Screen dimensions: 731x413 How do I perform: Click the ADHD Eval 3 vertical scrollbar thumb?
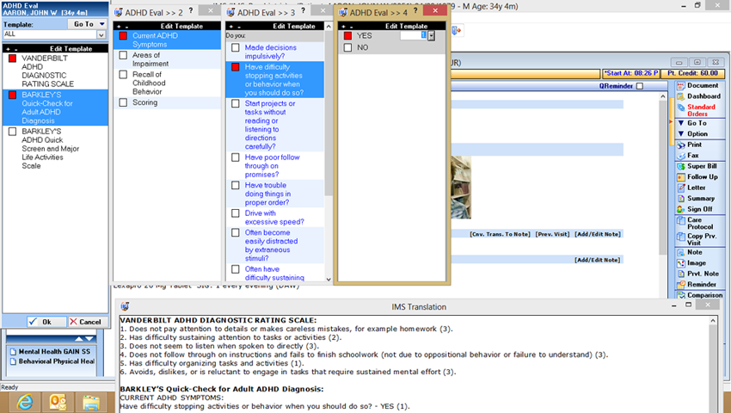pyautogui.click(x=329, y=114)
